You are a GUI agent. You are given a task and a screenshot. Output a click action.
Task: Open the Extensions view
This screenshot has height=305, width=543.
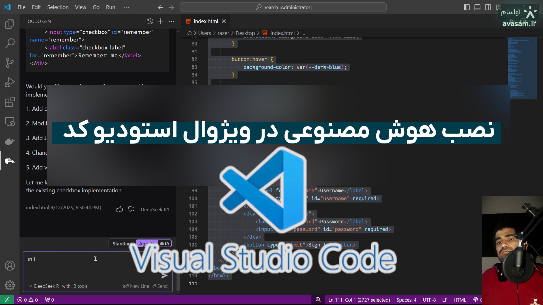[10, 102]
